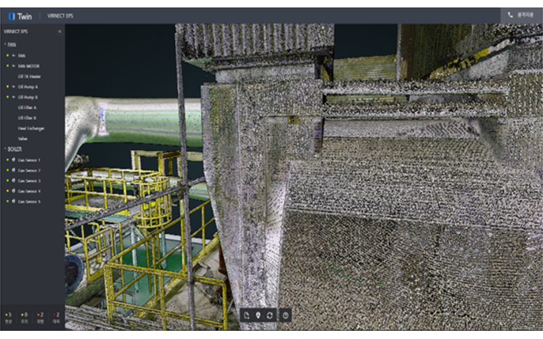543x339 pixels.
Task: Click the FAN MOTOR item icon
Action: tap(14, 66)
